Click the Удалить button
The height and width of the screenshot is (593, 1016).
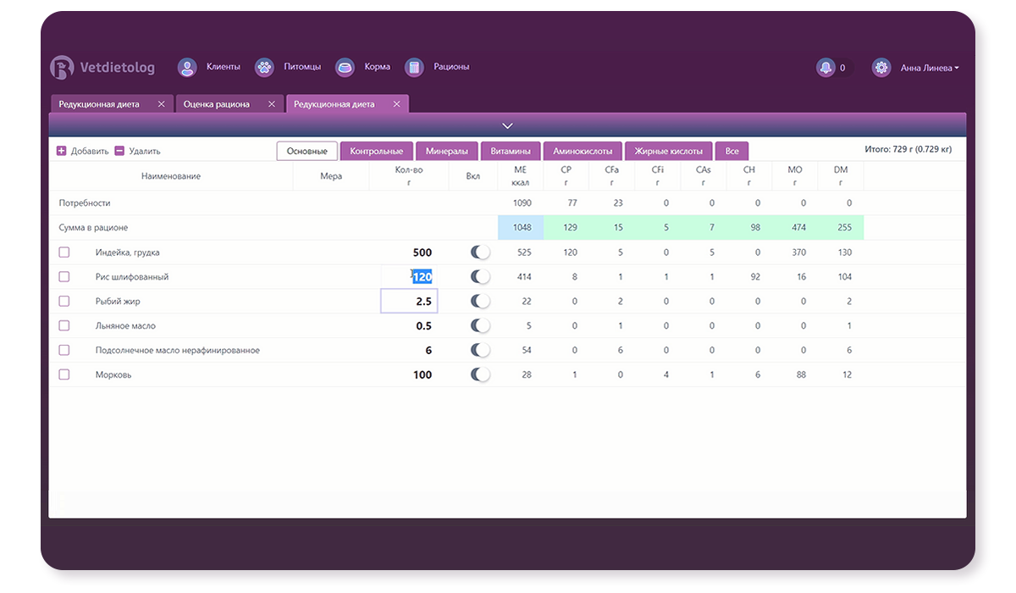click(138, 151)
